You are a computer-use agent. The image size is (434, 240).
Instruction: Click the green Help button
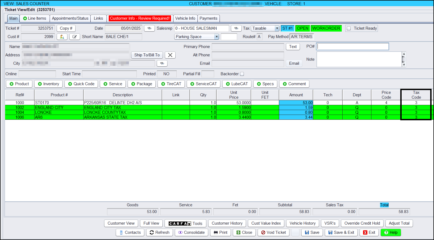click(391, 232)
